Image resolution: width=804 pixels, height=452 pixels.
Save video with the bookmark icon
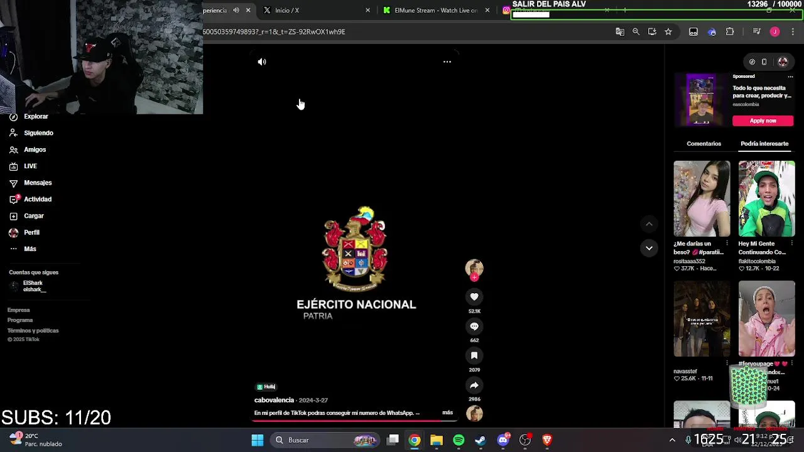pyautogui.click(x=474, y=355)
